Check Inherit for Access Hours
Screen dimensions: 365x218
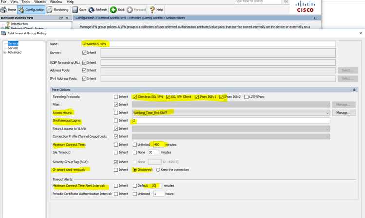[x=116, y=113]
